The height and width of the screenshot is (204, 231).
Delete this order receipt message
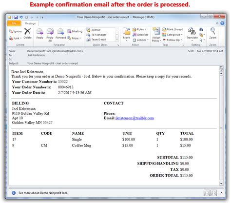(27, 34)
